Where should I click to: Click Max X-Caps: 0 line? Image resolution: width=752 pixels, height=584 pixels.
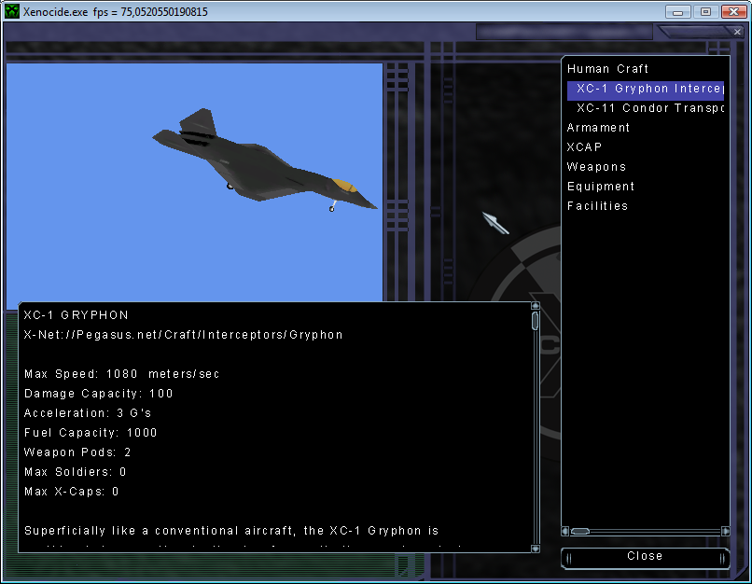coord(72,492)
